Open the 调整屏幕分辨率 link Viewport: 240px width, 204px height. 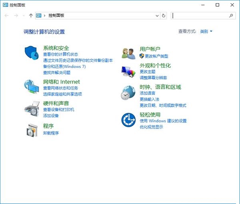pyautogui.click(x=153, y=77)
